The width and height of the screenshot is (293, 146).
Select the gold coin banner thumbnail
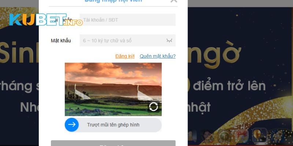click(223, 136)
